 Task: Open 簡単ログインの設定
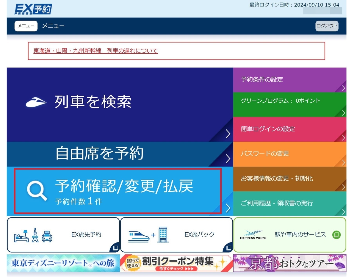click(290, 129)
